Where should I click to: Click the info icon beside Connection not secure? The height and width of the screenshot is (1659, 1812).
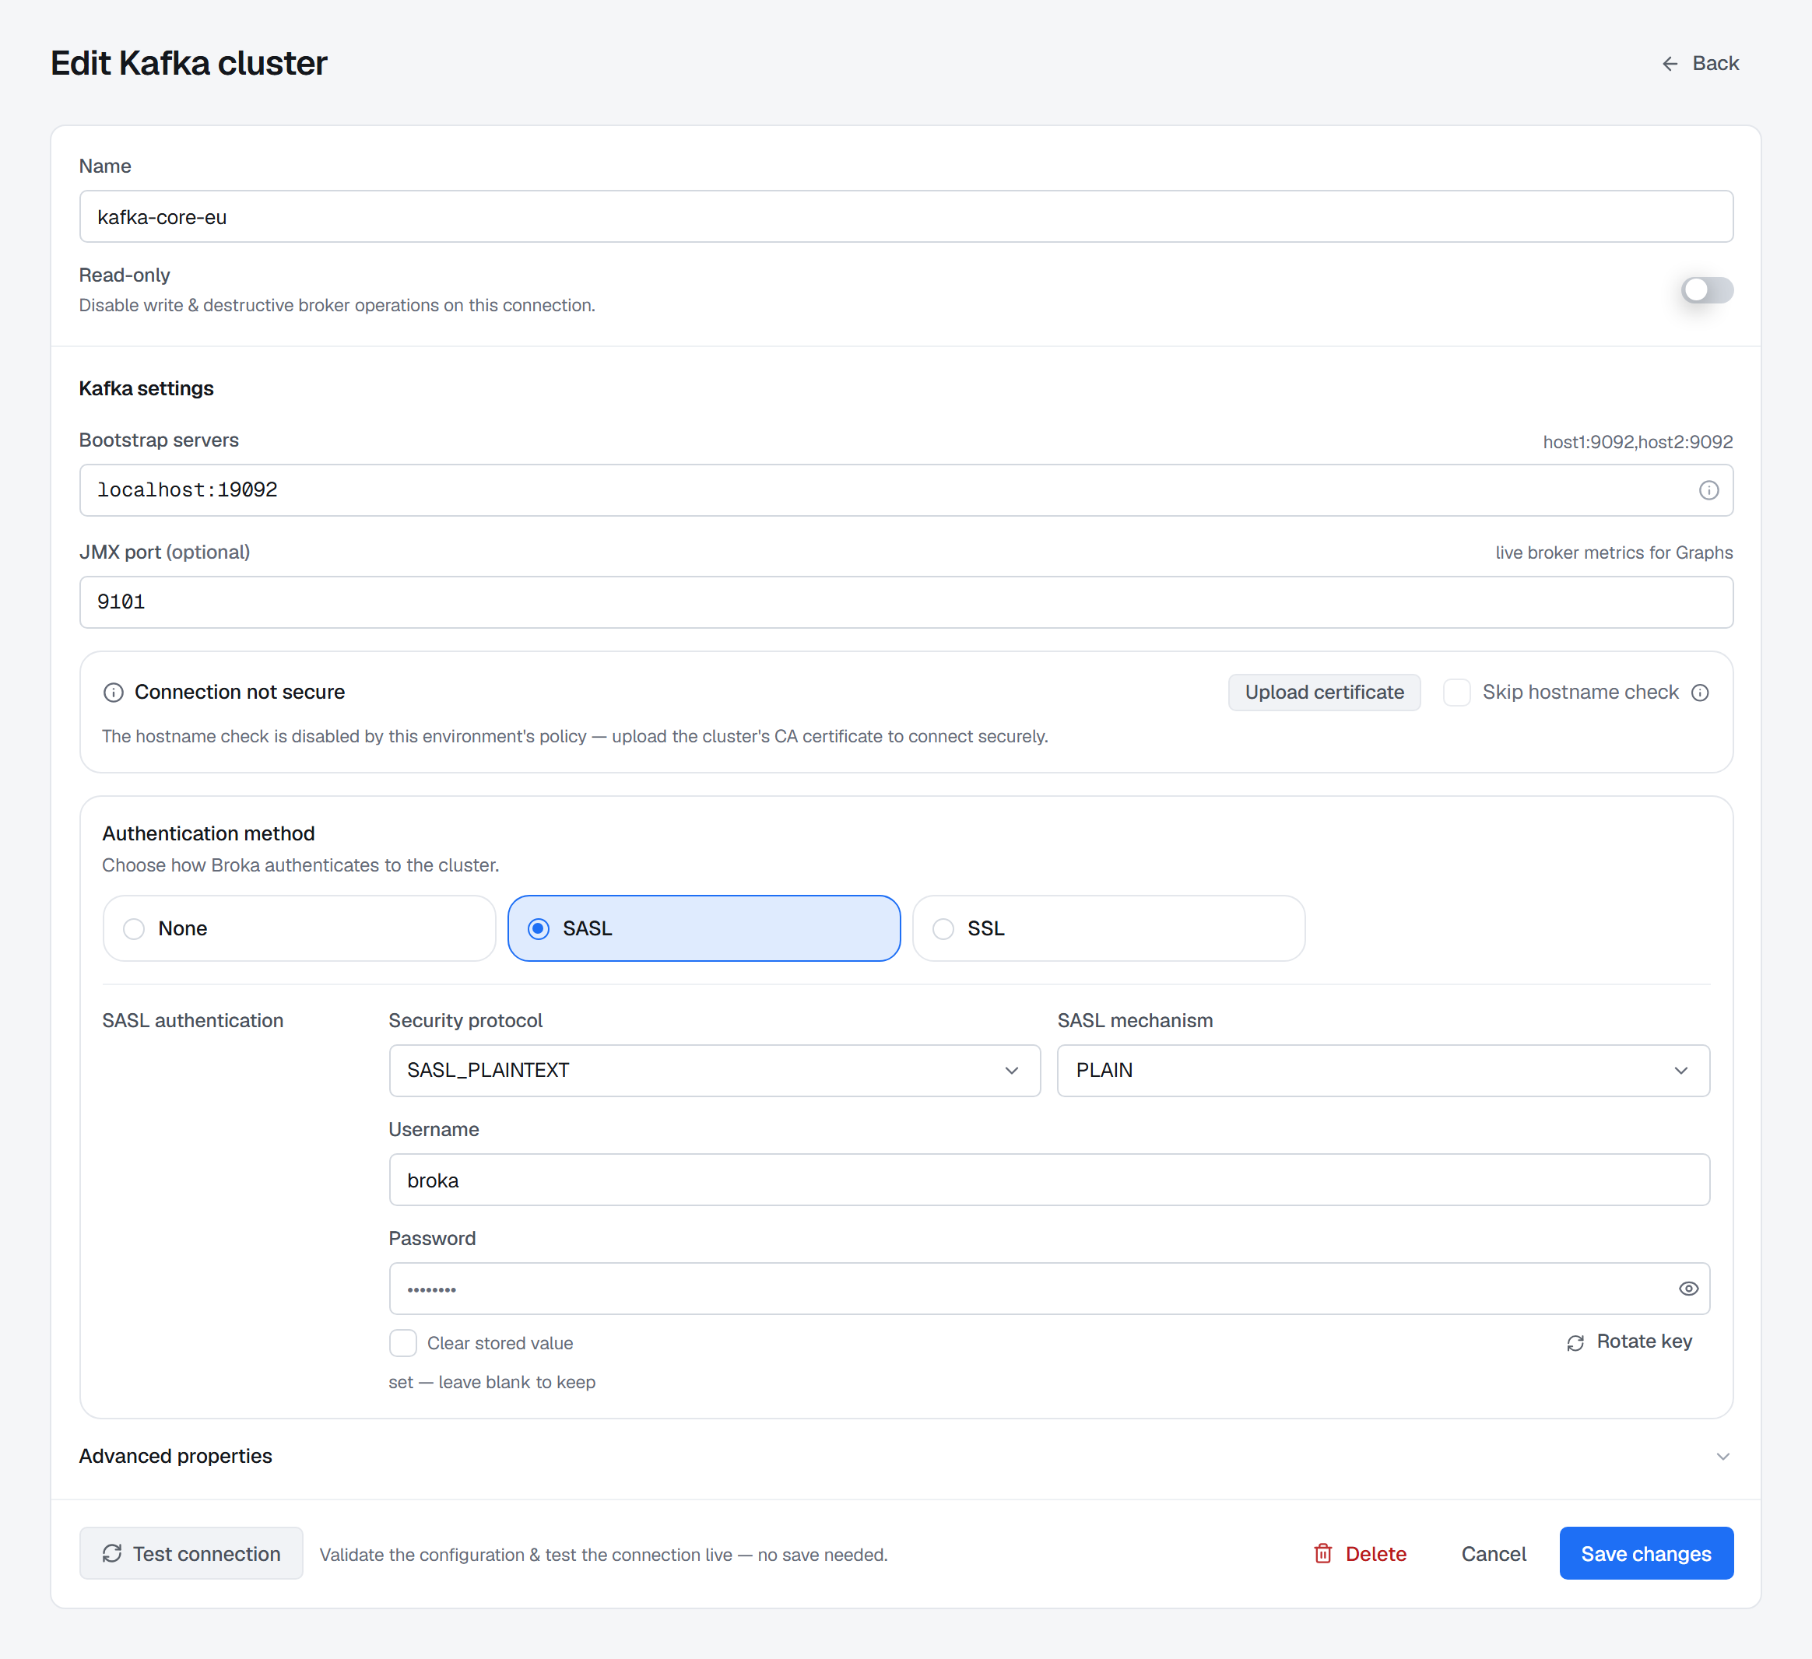tap(114, 692)
